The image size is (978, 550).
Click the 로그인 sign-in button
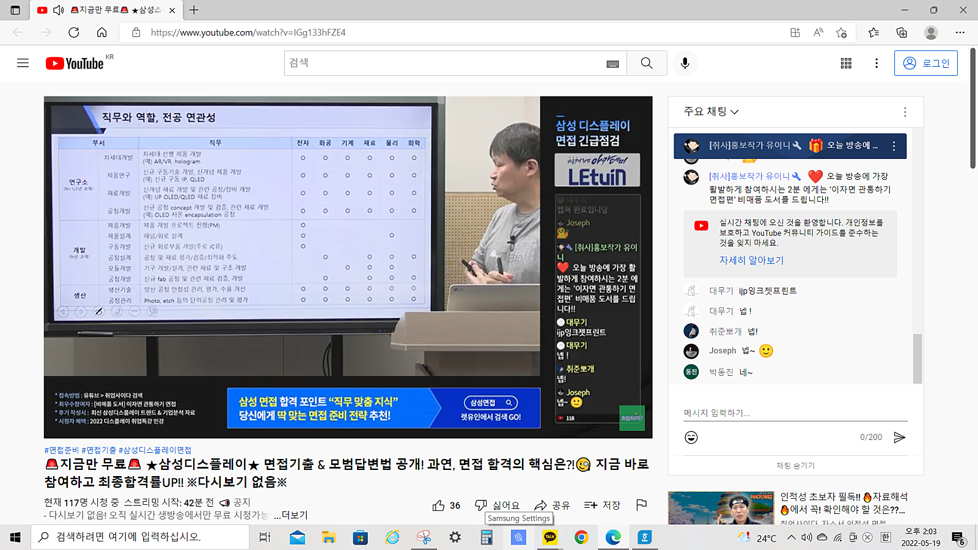(x=925, y=63)
